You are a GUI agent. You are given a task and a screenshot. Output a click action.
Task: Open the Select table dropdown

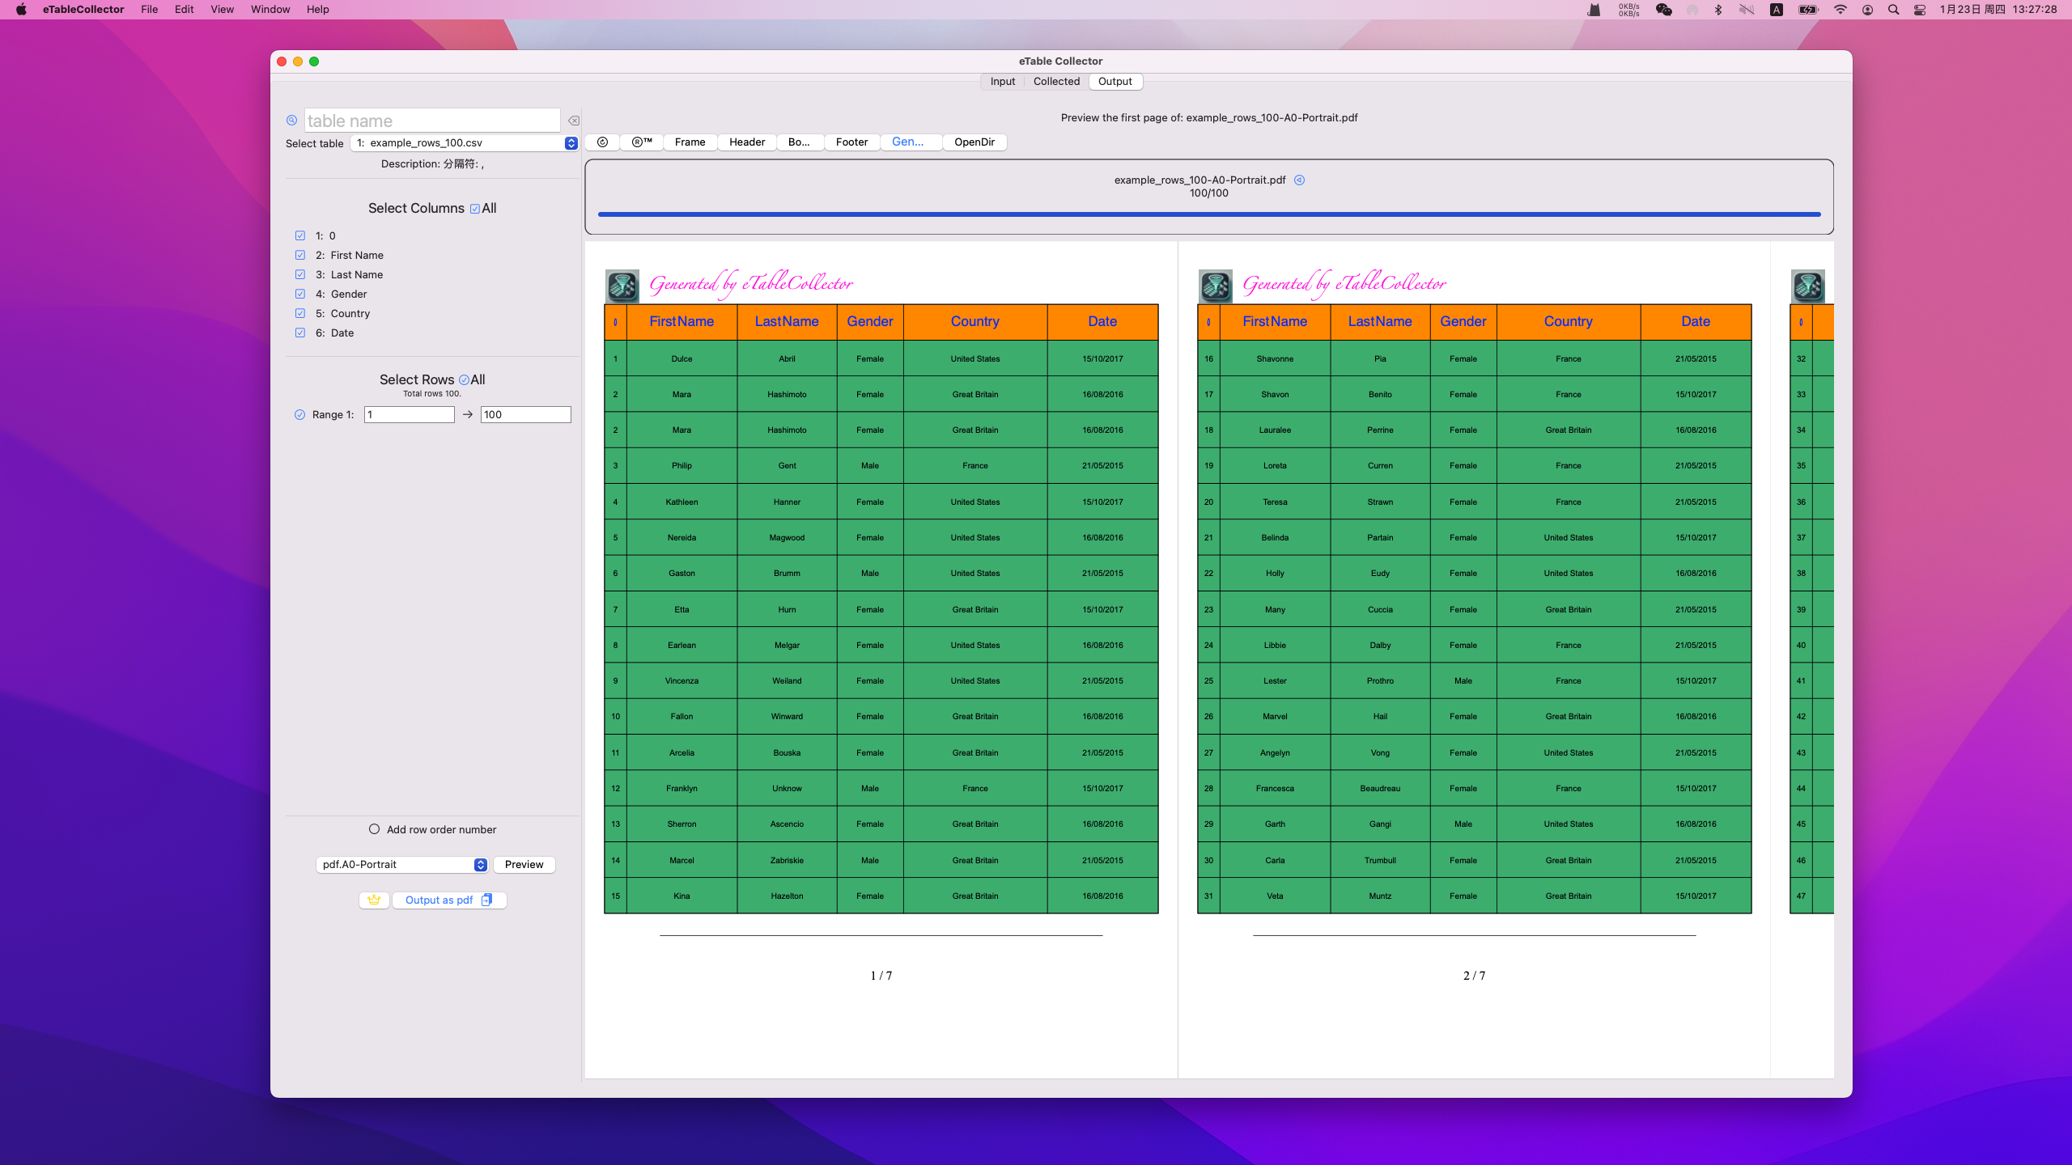pos(465,143)
